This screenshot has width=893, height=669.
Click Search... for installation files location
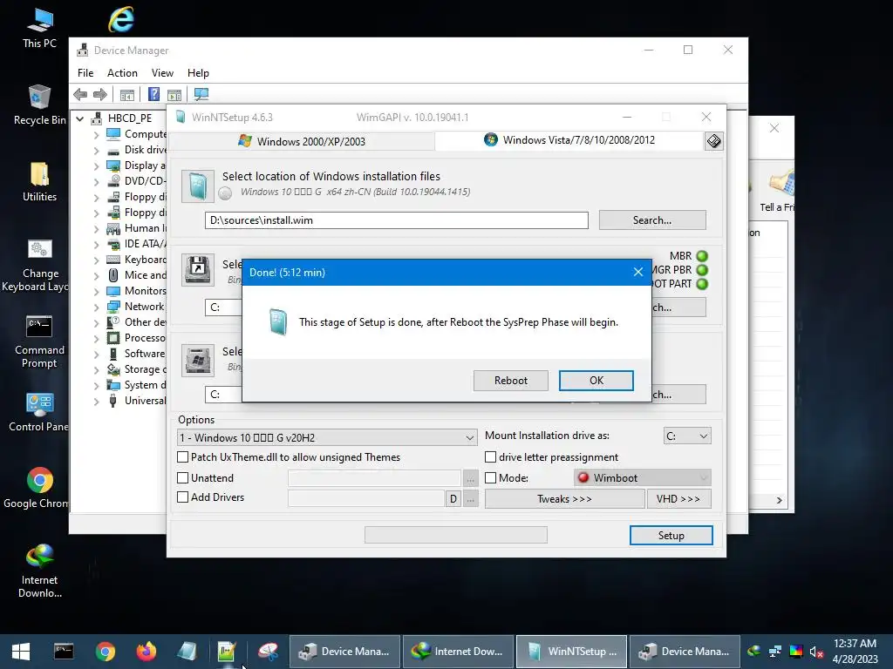point(652,220)
